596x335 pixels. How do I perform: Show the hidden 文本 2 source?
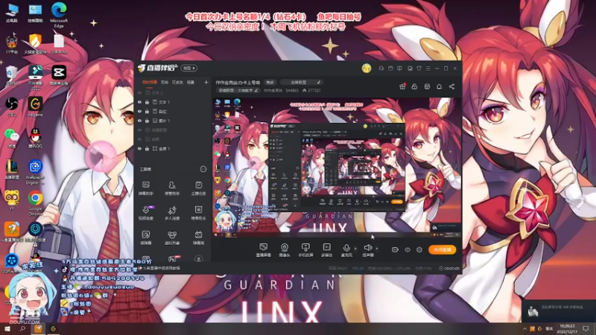click(x=139, y=93)
